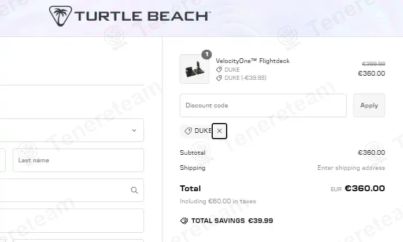Image resolution: width=403 pixels, height=242 pixels.
Task: Click the tag icon beside the first DUKE line
Action: 219,69
